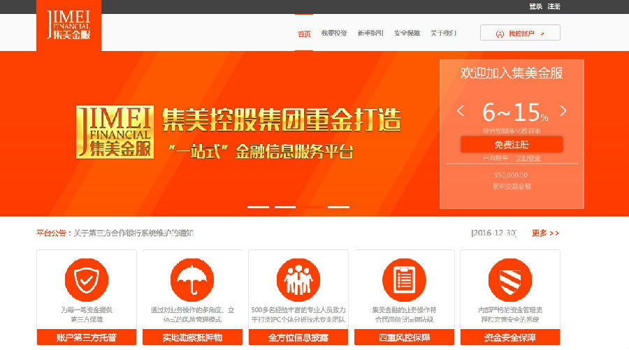Click the 免费注册 button
Viewport: 629px width, 350px height.
[512, 145]
